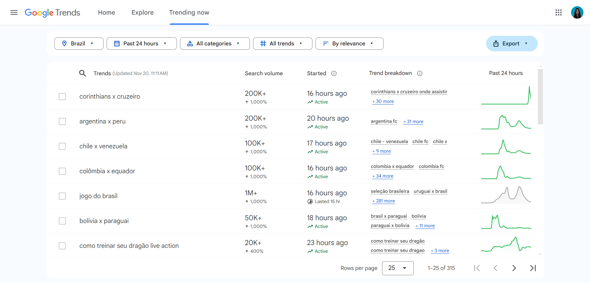Check the bolívia x paraguai row box
This screenshot has width=590, height=283.
coord(62,221)
